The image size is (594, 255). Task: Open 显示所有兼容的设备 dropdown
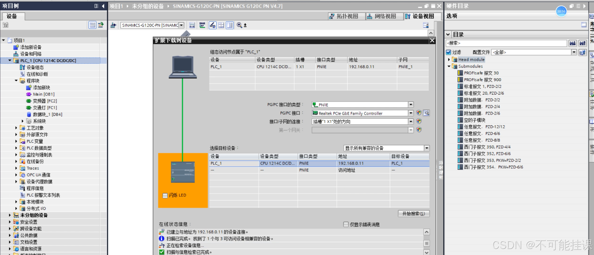pos(427,148)
